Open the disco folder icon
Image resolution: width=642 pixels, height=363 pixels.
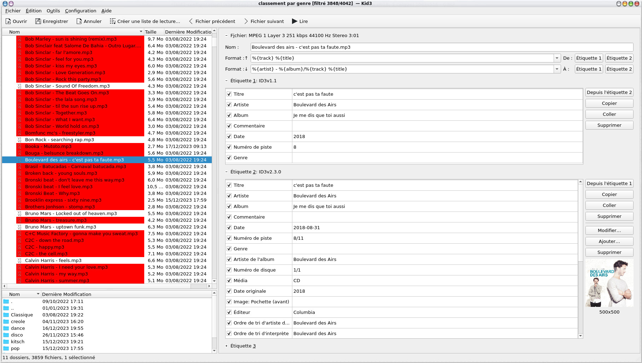[x=6, y=335]
